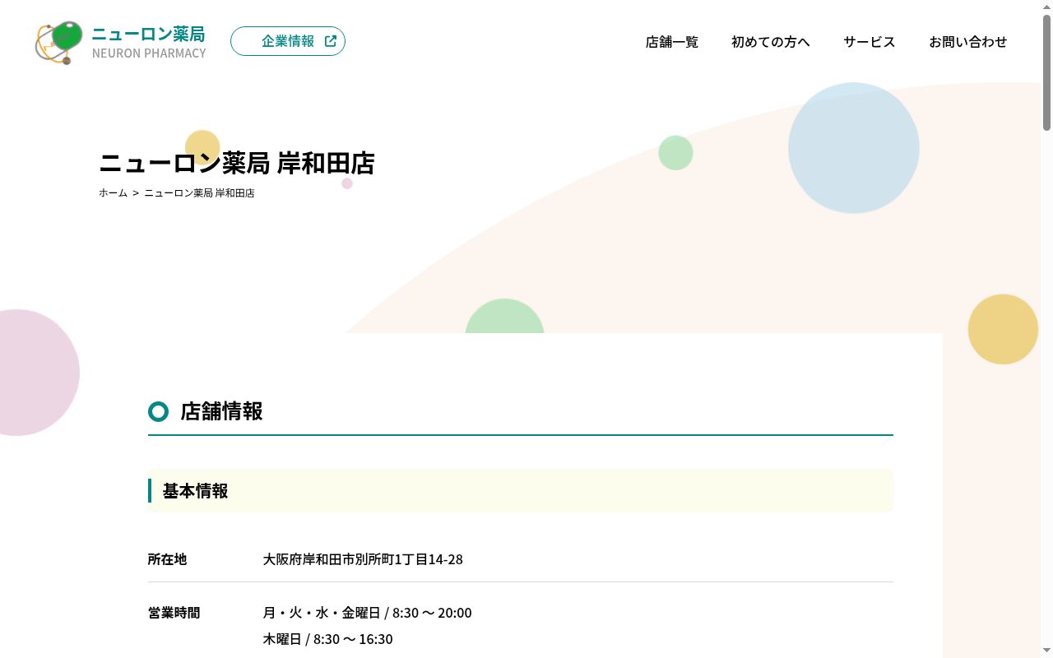Click the vertical scrollbar thumb
The height and width of the screenshot is (658, 1053).
click(x=1046, y=72)
